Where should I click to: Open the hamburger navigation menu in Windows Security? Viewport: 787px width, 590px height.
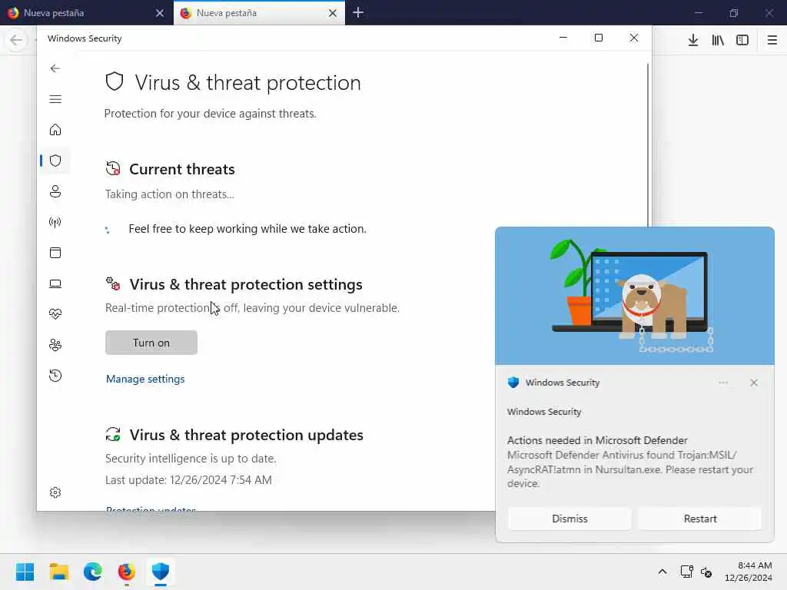pyautogui.click(x=55, y=99)
